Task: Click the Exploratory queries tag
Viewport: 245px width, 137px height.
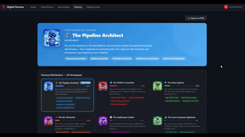Action: pos(172,101)
